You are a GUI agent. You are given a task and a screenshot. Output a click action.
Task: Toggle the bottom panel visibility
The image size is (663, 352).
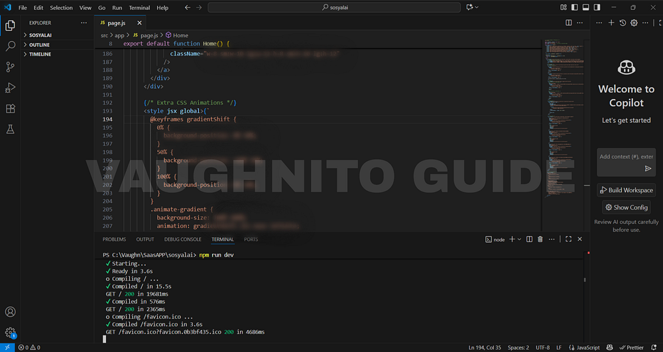pos(585,7)
